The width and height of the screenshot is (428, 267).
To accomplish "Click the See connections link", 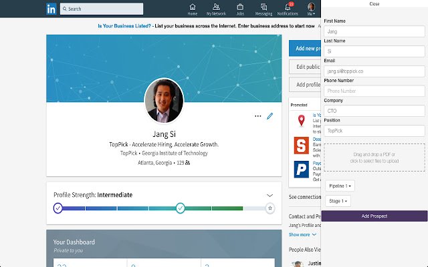I will coord(305,197).
